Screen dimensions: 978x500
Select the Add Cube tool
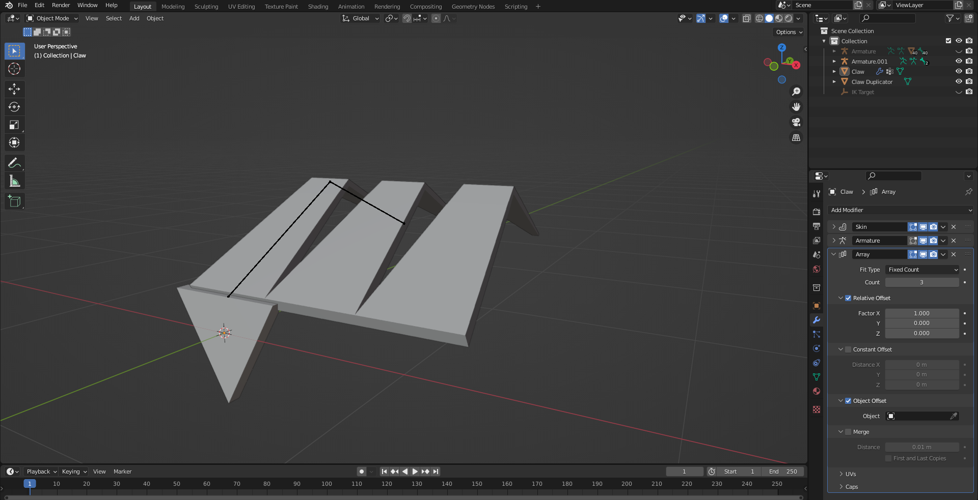point(14,201)
